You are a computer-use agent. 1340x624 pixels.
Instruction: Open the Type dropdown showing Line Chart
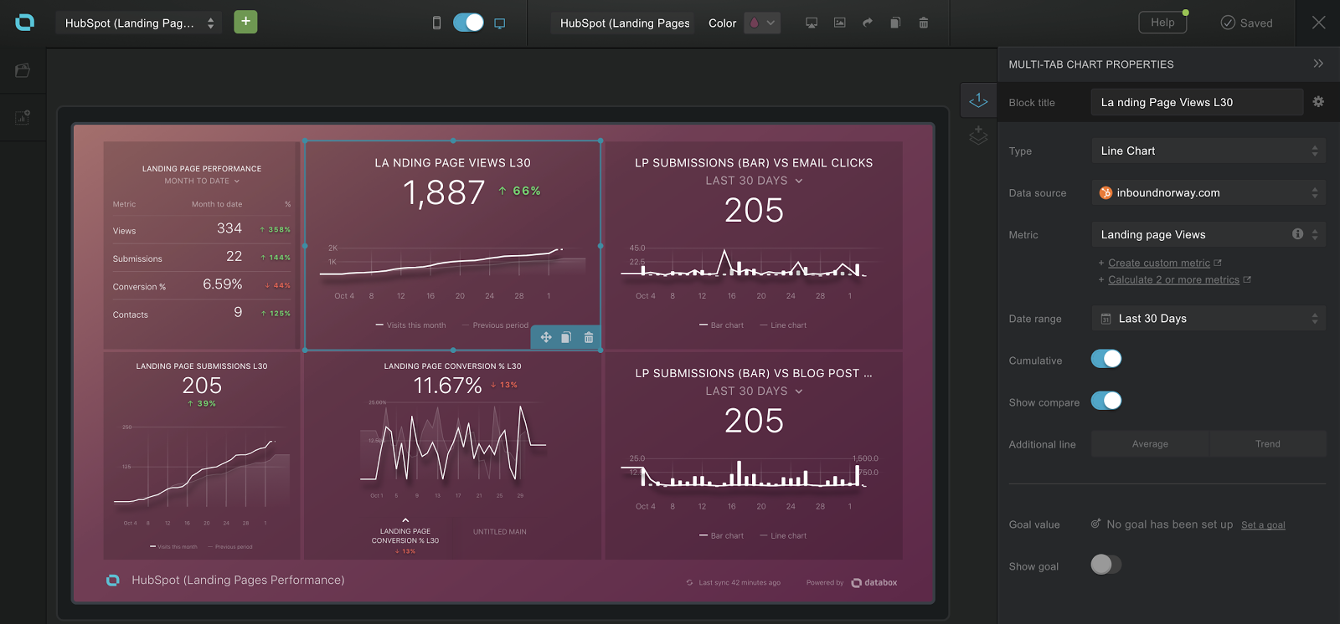coord(1208,151)
